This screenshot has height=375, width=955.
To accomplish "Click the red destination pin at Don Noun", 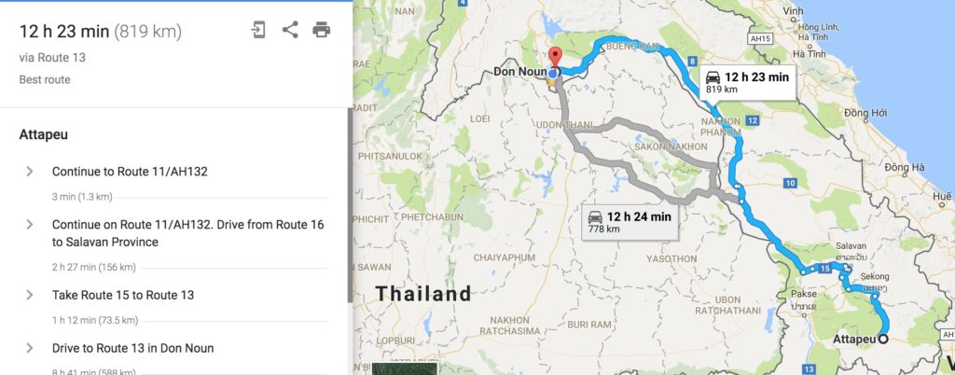I will [554, 58].
